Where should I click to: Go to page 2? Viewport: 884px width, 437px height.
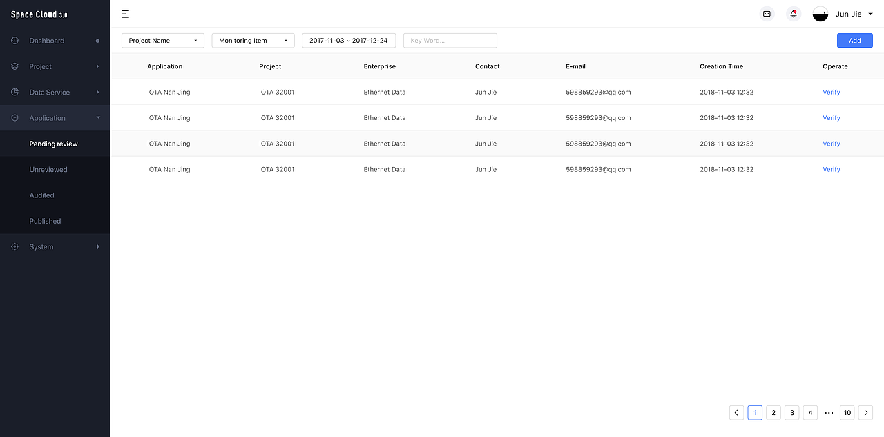point(773,413)
